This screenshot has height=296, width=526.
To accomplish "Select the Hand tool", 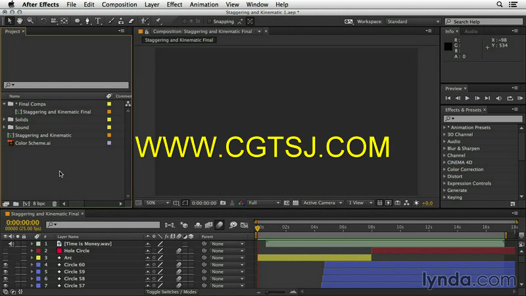I will (20, 21).
